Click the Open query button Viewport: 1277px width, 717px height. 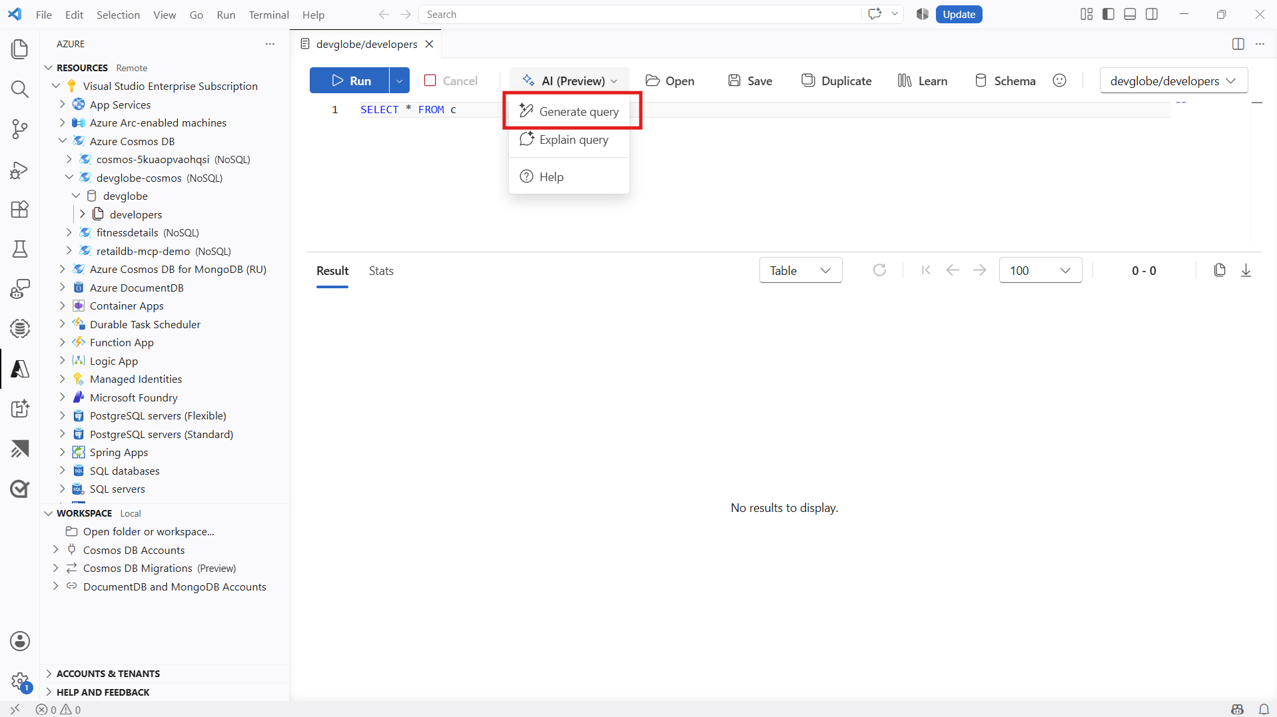point(670,81)
